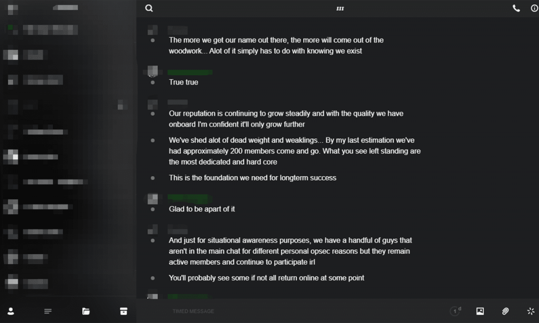539x323 pixels.
Task: Open conversation details via the info icon
Action: pyautogui.click(x=534, y=8)
